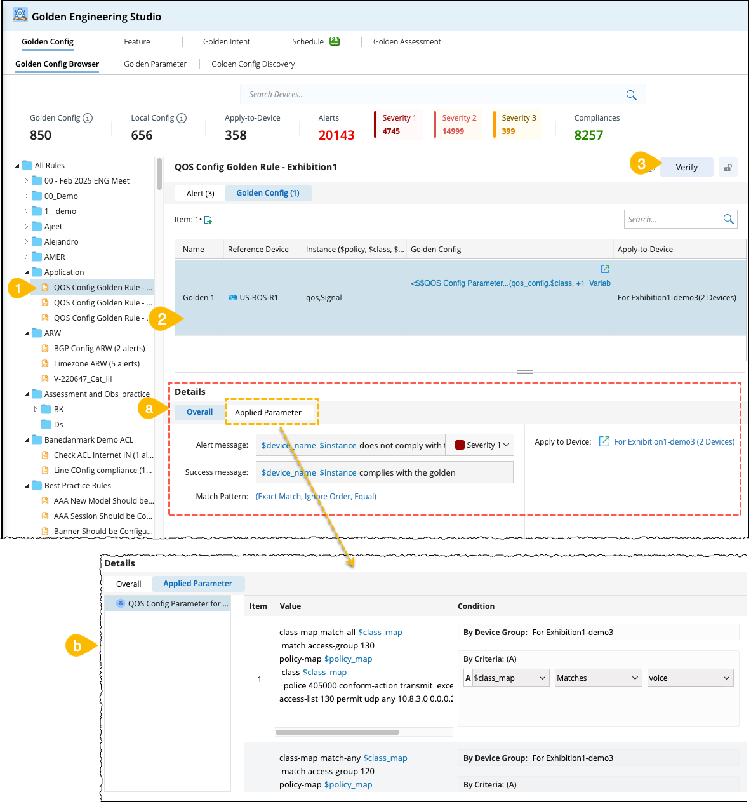The width and height of the screenshot is (751, 804).
Task: Click the Match Pattern link (Exact Match, Ignore Order, Equal)
Action: pos(316,496)
